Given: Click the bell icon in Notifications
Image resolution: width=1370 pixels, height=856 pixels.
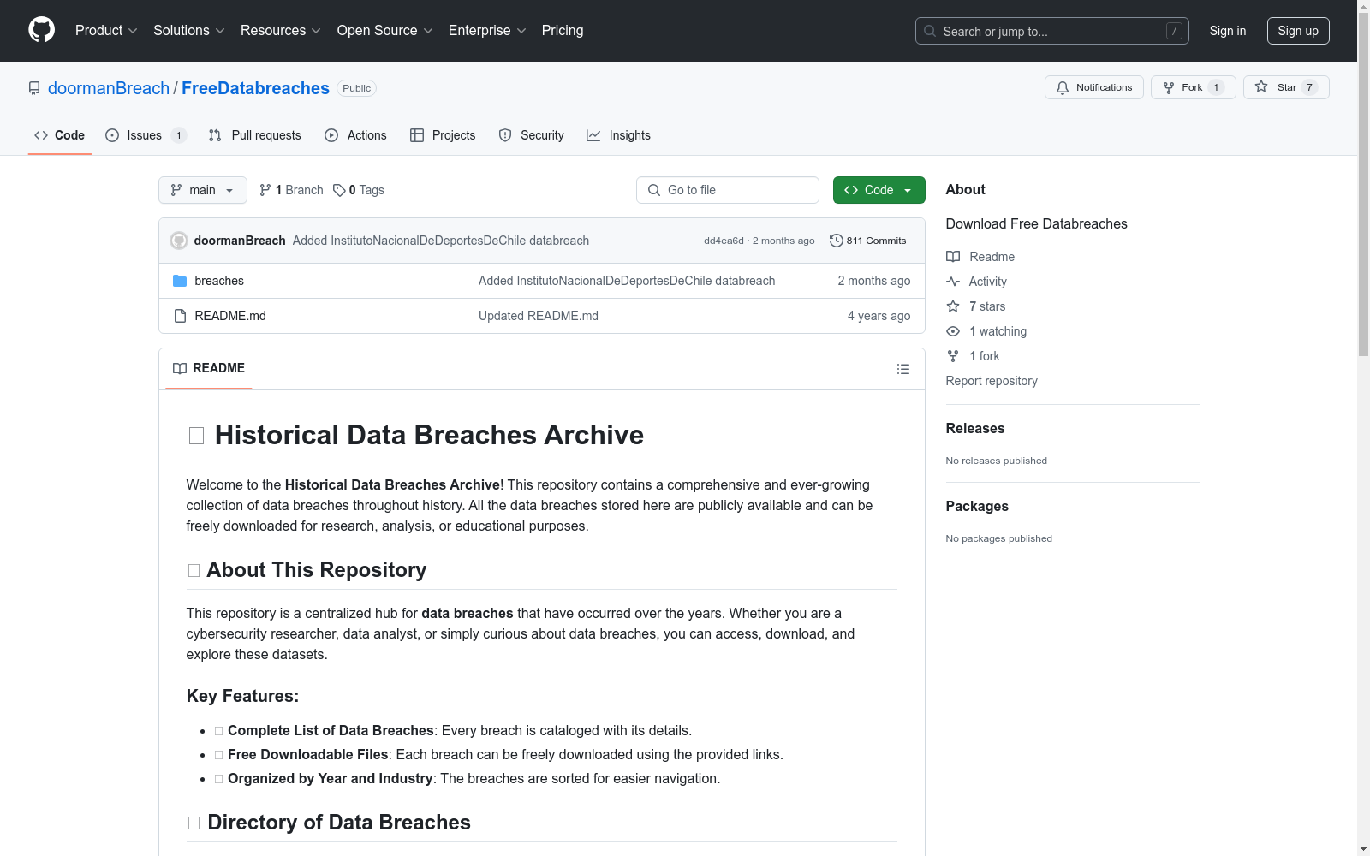Looking at the screenshot, I should coord(1063,87).
